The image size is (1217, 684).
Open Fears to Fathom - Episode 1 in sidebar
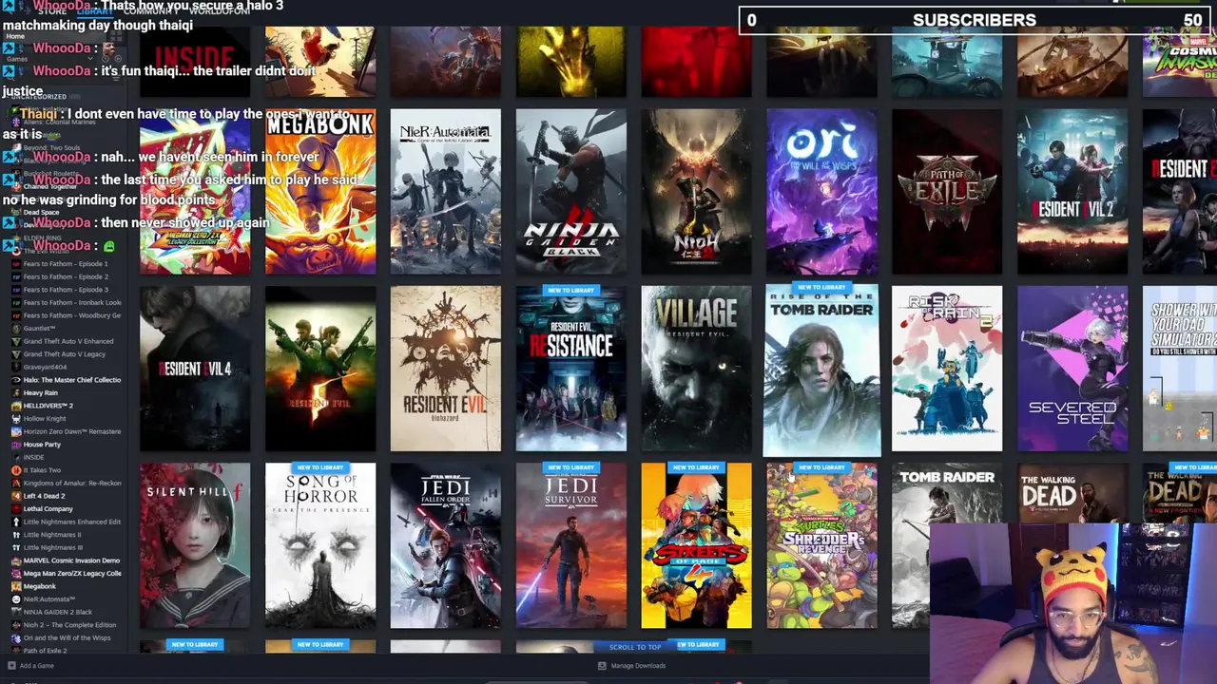66,263
